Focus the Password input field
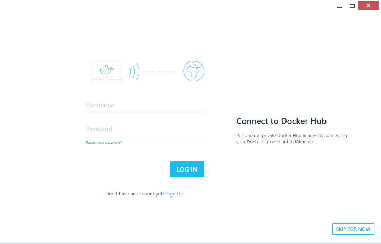Screen dimensions: 381x244 (x=144, y=129)
